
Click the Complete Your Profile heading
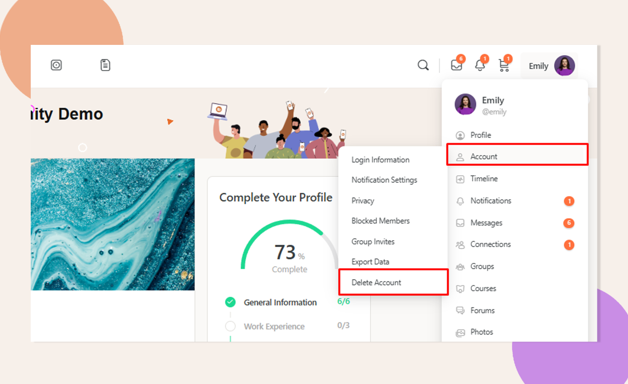(276, 197)
